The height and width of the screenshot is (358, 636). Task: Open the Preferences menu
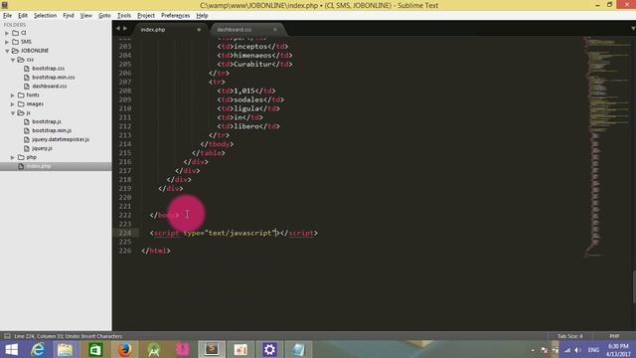click(x=175, y=16)
